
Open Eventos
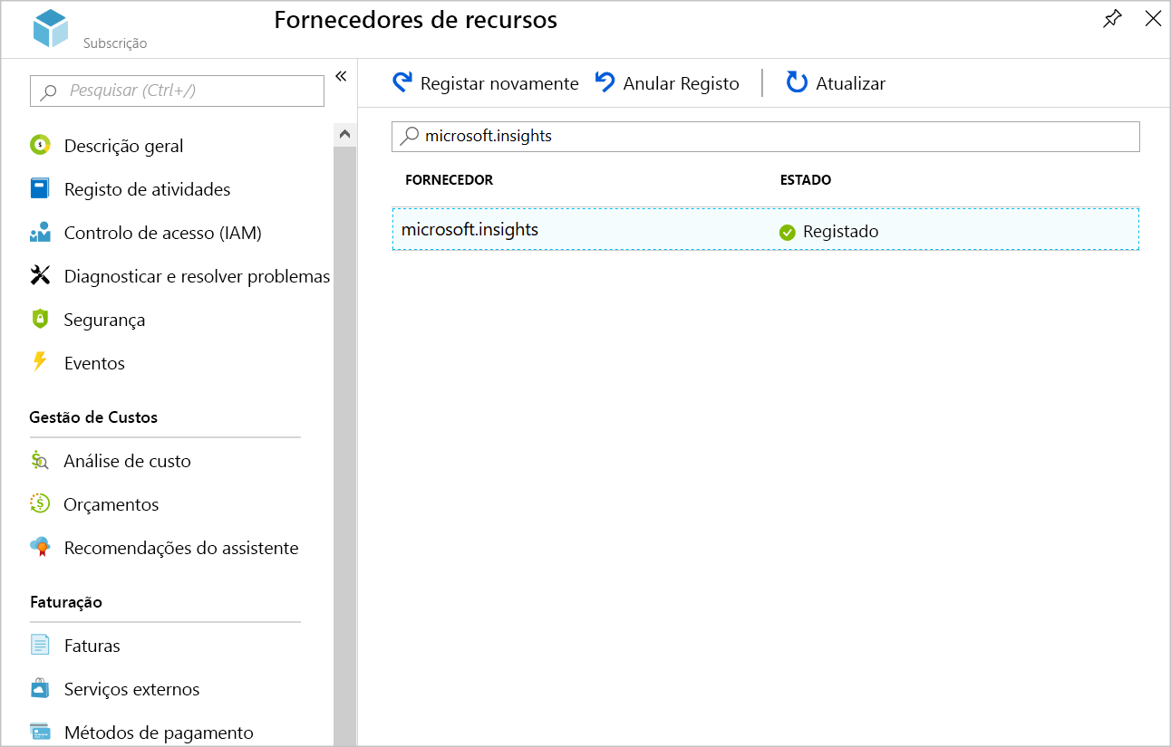(94, 363)
